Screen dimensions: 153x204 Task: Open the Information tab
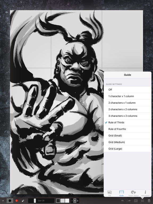[x=145, y=193]
